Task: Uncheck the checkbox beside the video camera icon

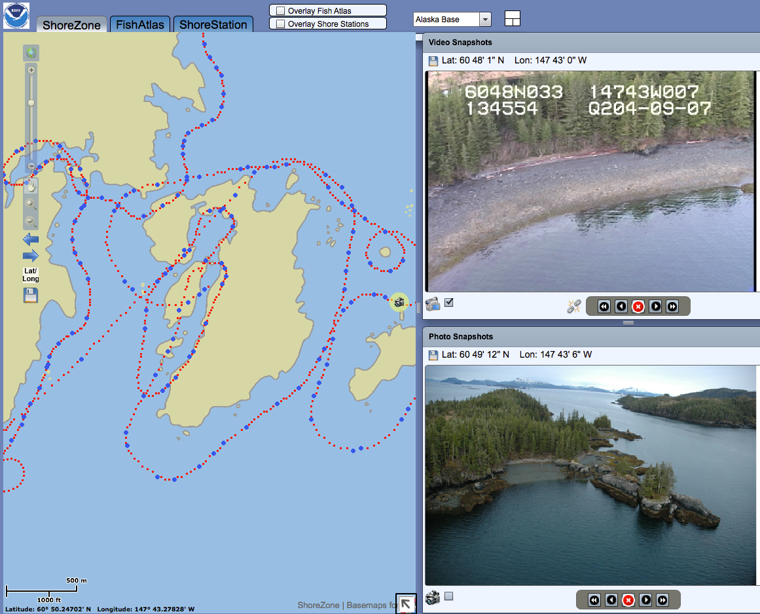Action: pos(449,303)
